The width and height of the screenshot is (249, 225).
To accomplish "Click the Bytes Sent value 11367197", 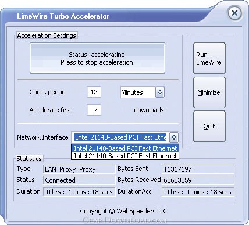I will 198,169.
